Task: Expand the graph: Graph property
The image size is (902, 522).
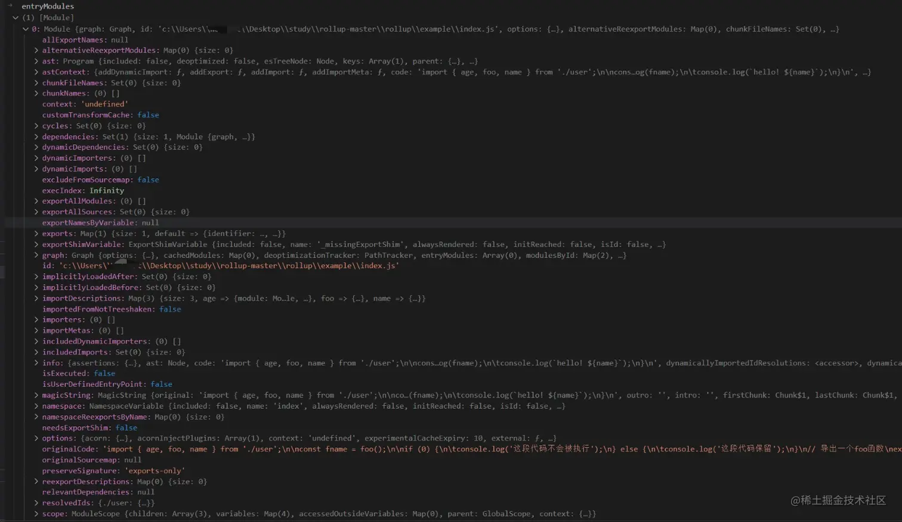Action: (36, 255)
